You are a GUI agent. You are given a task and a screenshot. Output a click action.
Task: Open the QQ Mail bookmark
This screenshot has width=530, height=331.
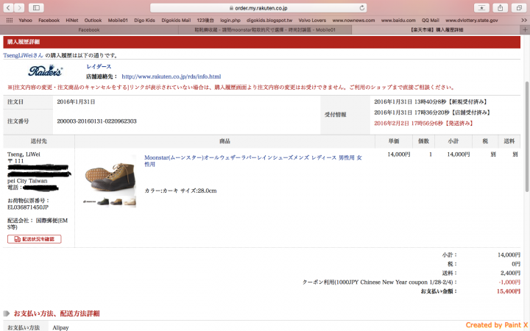pos(431,21)
